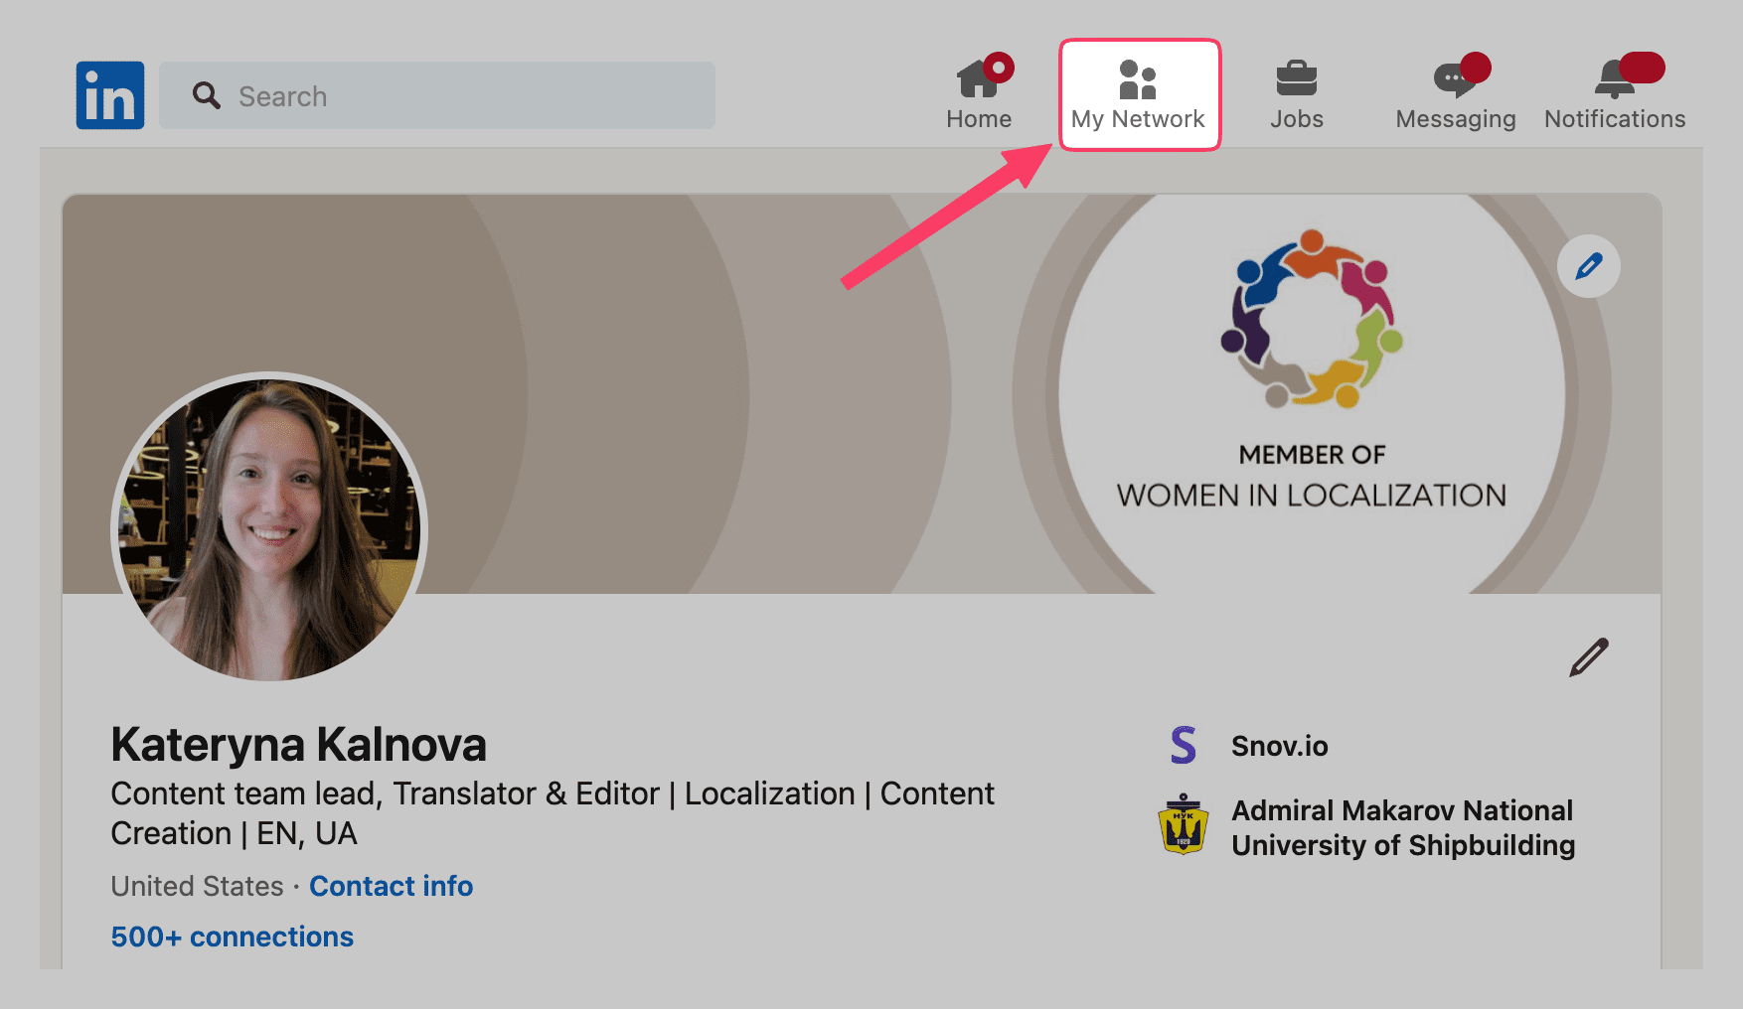The image size is (1743, 1009).
Task: Open Notifications bell icon
Action: [1614, 79]
